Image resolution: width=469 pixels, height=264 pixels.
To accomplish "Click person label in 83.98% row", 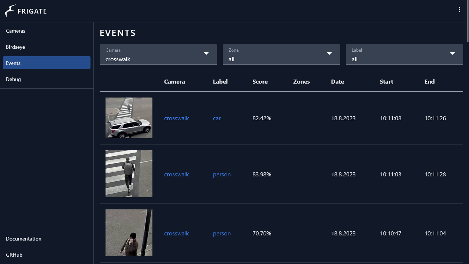I will 222,175.
